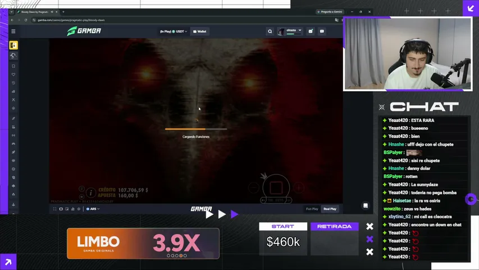Click the game info 'i' button
Viewport: 479px width, 270px height.
pyautogui.click(x=91, y=193)
